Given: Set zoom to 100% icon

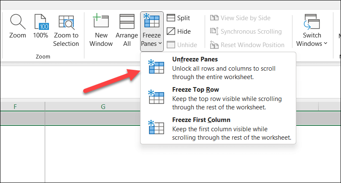Looking at the screenshot, I should pos(41,21).
